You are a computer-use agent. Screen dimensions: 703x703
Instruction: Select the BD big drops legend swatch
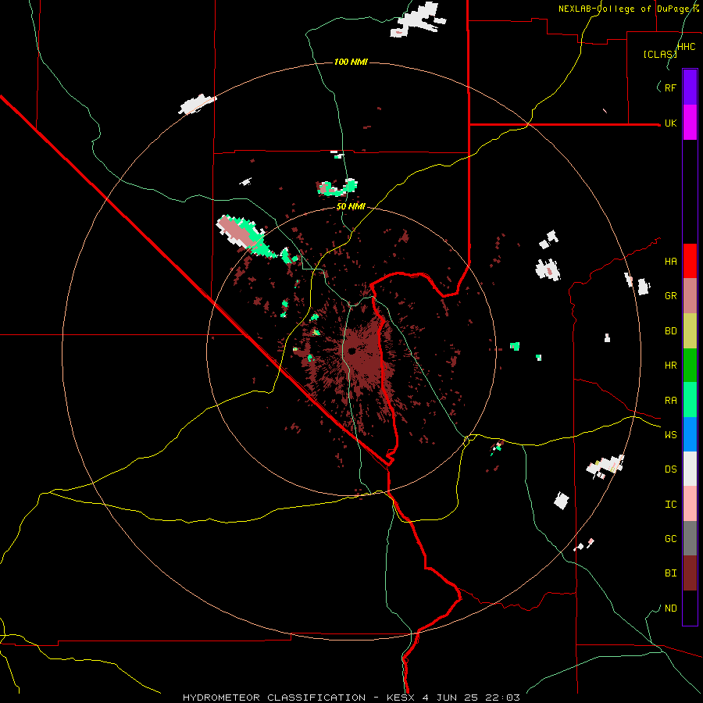[690, 331]
